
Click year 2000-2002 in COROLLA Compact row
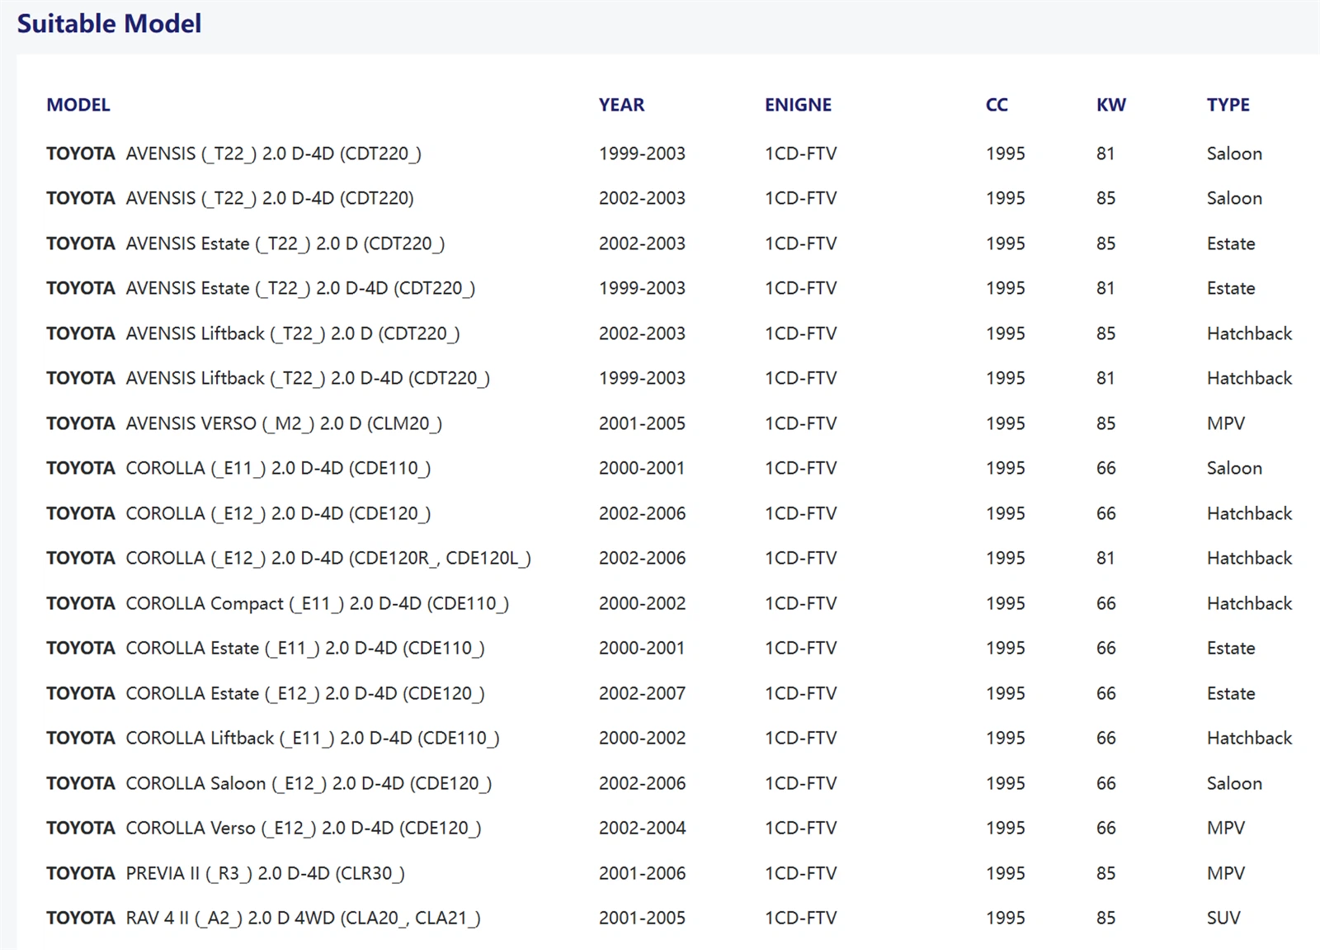click(642, 603)
